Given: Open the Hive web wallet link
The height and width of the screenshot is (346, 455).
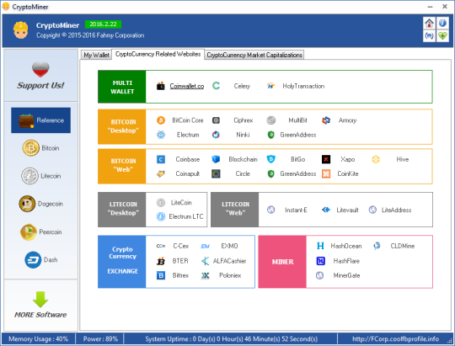Looking at the screenshot, I should point(403,159).
